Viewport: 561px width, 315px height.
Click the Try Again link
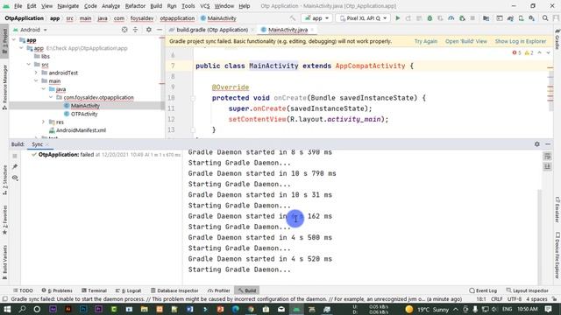pyautogui.click(x=426, y=41)
